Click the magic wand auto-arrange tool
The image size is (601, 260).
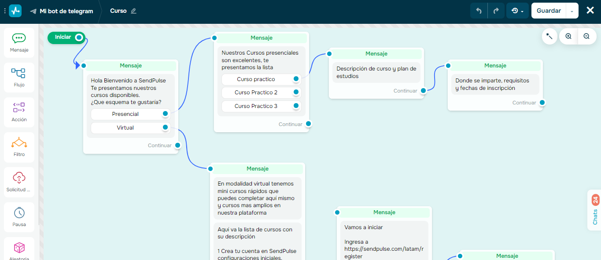[549, 36]
